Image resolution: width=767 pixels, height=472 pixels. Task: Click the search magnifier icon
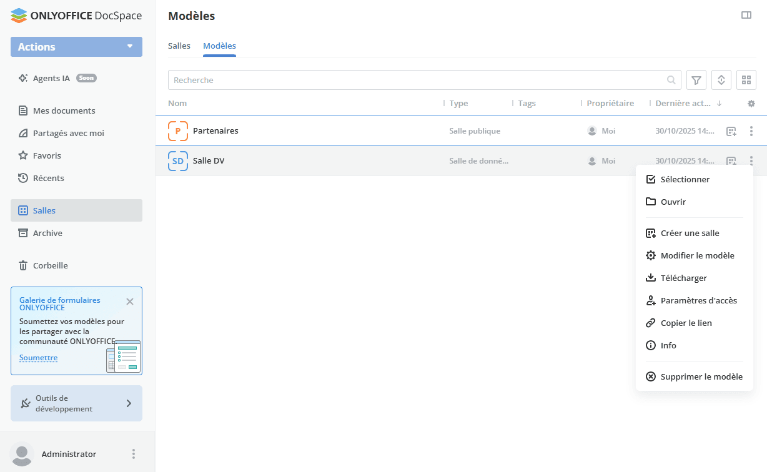(671, 80)
